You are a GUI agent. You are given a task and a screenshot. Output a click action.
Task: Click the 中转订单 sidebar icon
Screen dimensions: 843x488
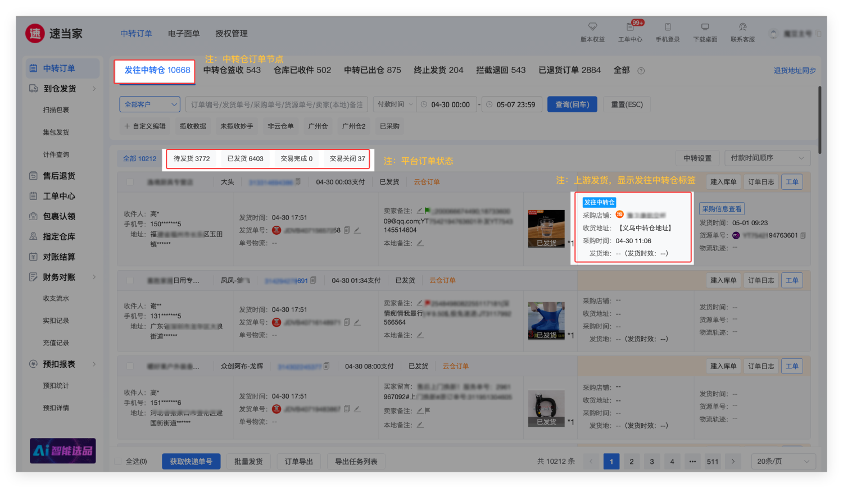[x=33, y=69]
